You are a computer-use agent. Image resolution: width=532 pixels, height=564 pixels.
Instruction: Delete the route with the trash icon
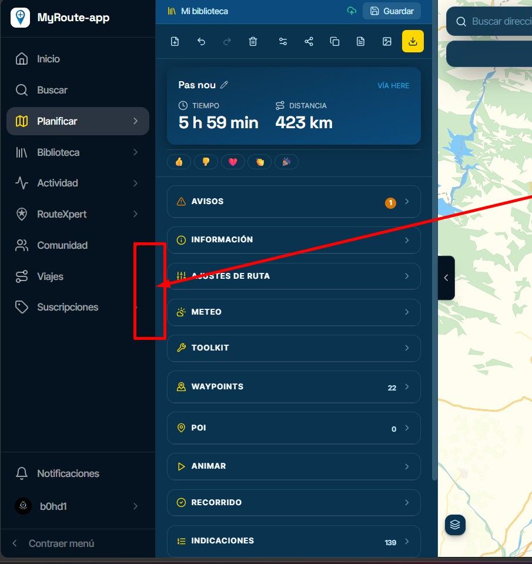(253, 41)
